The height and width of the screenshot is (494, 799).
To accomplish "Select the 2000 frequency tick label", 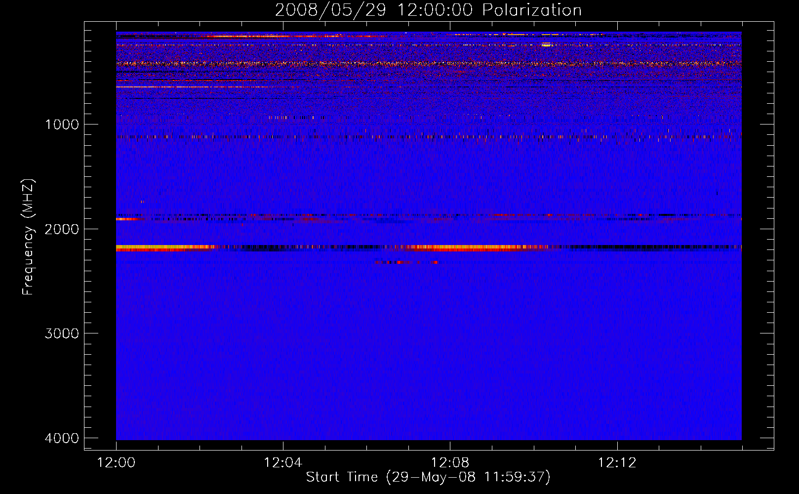I will point(62,229).
